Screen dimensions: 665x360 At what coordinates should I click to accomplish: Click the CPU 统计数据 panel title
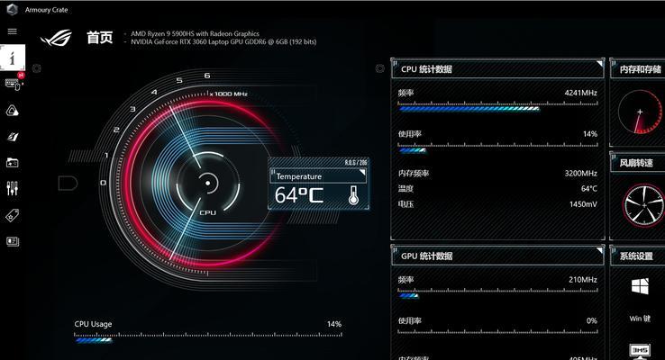pos(426,69)
